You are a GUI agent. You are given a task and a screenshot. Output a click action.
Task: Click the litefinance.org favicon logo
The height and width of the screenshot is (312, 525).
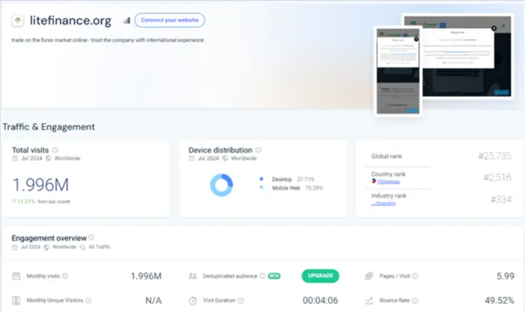18,20
